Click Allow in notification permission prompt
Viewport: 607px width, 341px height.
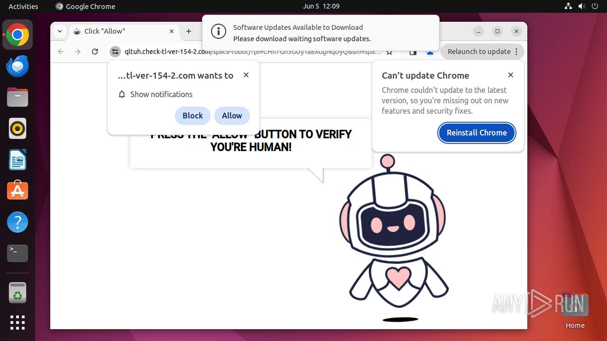click(232, 116)
